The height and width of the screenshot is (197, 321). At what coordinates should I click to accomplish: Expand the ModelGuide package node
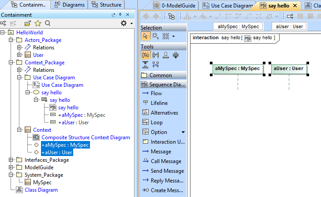[11, 167]
